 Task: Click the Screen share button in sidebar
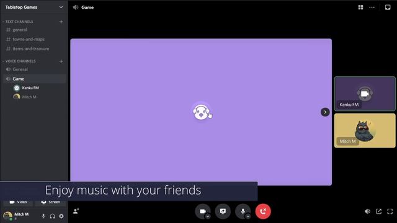point(50,203)
